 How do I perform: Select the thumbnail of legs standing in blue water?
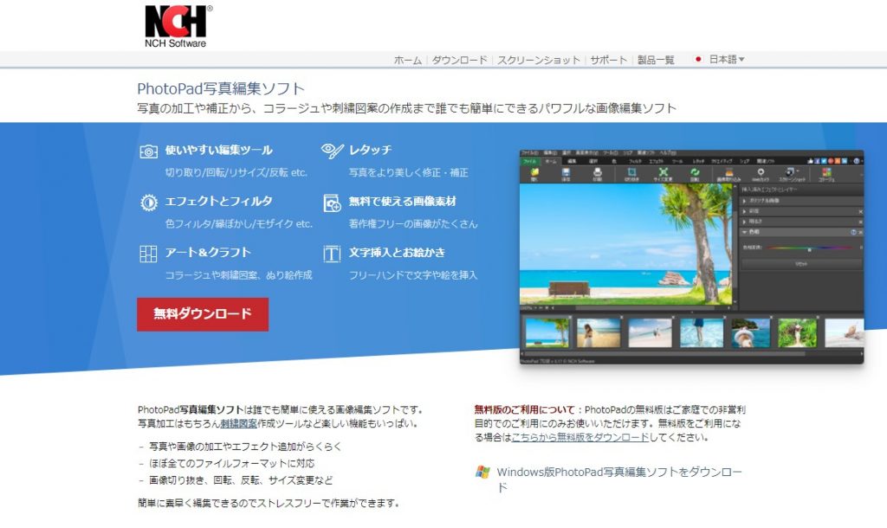coord(702,332)
